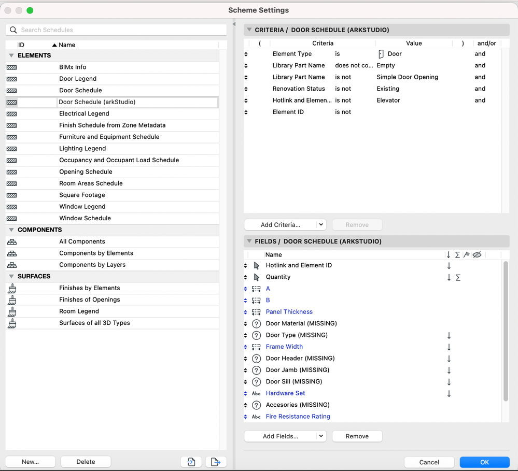Open the Add Fields dropdown arrow
The width and height of the screenshot is (518, 471).
pos(321,436)
